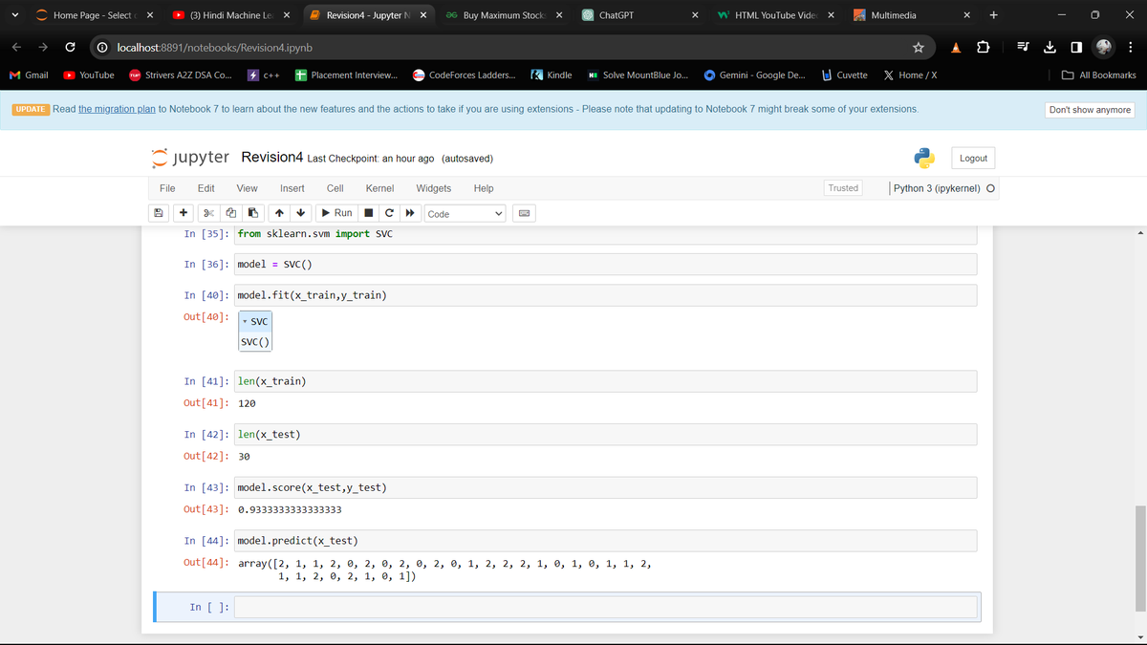Open the migration plan link

click(x=117, y=109)
